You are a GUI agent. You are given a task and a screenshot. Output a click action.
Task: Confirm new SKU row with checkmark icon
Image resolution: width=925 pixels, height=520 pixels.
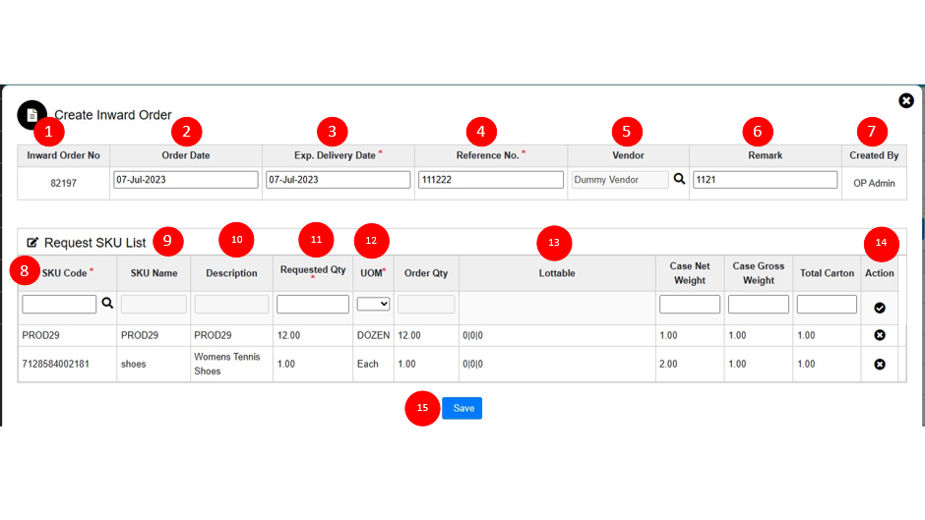880,308
